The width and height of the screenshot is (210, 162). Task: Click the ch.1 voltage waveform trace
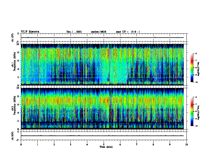(x=102, y=38)
